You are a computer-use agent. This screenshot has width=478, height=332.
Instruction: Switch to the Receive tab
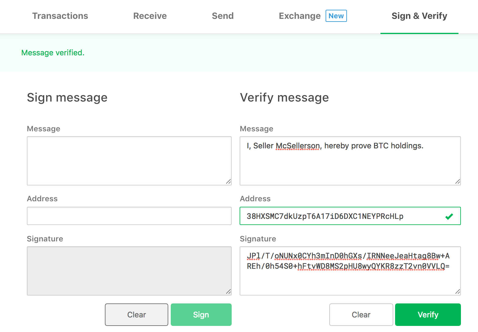(x=150, y=16)
